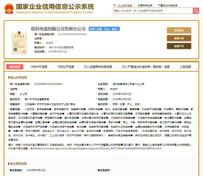Open the 行政许可信息 tab
This screenshot has height=176, width=203.
pyautogui.click(x=39, y=67)
